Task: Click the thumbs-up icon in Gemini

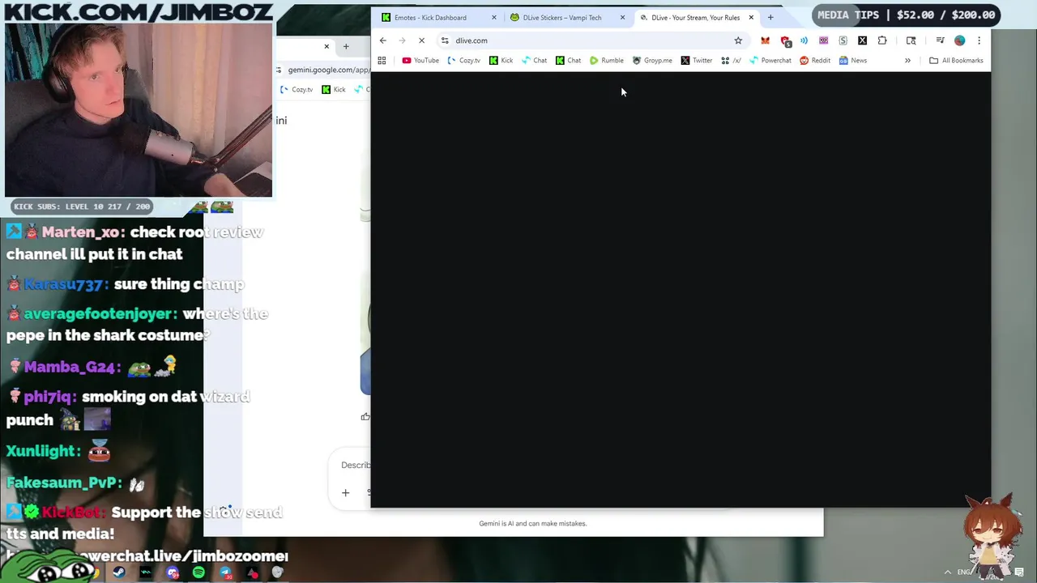Action: [365, 416]
